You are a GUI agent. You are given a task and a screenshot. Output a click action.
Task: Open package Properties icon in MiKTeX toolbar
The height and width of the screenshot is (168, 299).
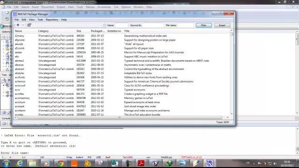pos(29,25)
